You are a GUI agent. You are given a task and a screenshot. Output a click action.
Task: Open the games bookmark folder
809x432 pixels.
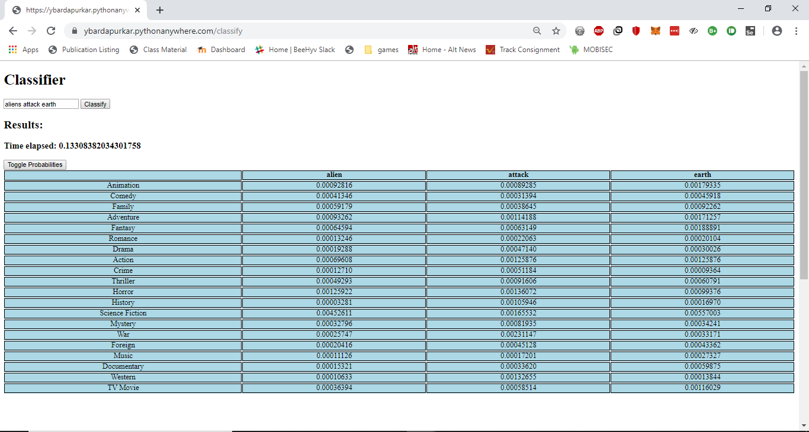[x=381, y=50]
